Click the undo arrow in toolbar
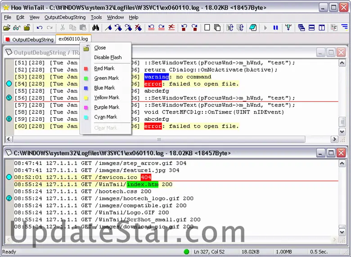This screenshot has width=351, height=257. [x=39, y=28]
